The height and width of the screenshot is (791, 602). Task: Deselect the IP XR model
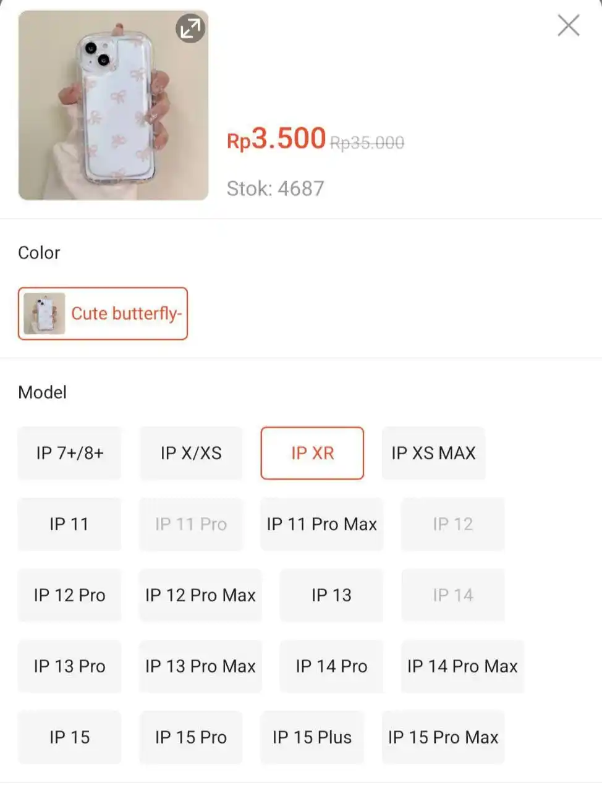tap(312, 453)
